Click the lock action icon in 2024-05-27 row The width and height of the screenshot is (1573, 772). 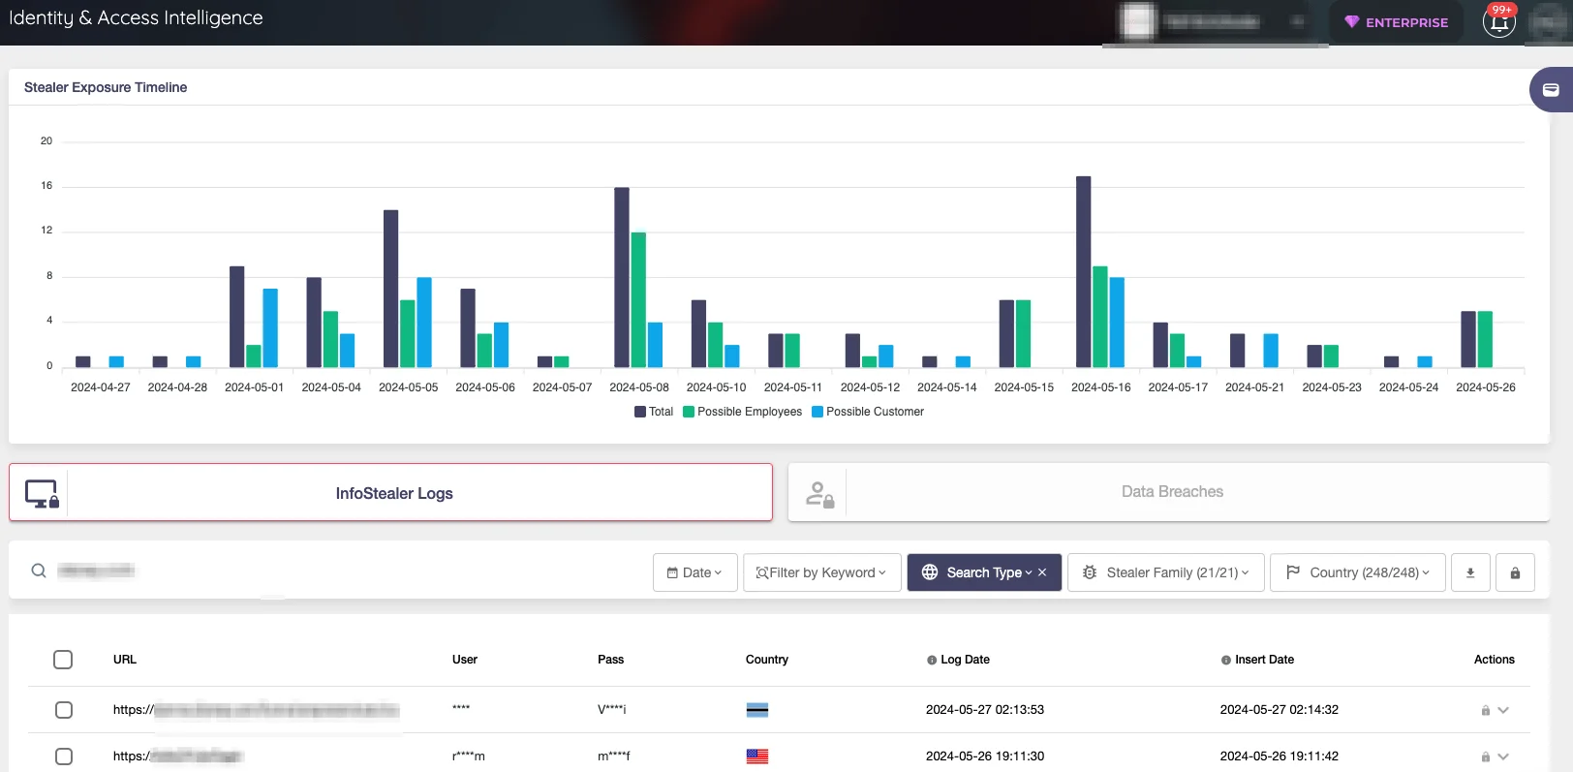(1485, 711)
